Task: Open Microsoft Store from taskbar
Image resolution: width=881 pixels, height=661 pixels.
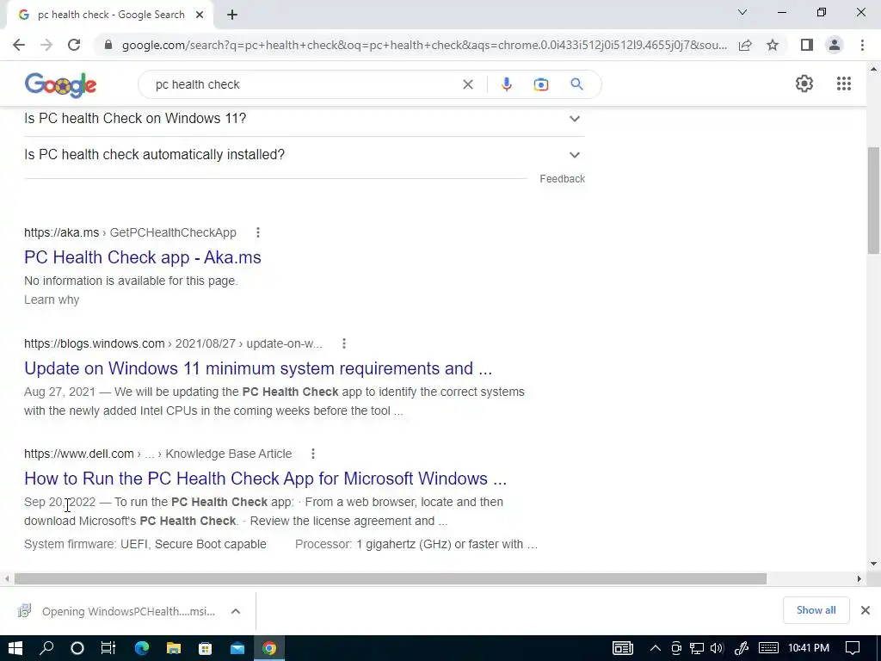Action: coord(206,648)
